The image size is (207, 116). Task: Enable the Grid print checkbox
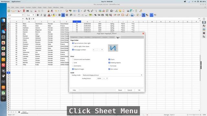[x=73, y=63]
